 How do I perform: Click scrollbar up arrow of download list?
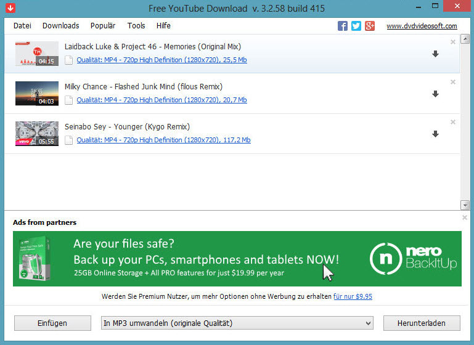[465, 39]
